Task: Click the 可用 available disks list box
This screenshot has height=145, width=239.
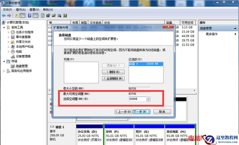Action: 81,72
